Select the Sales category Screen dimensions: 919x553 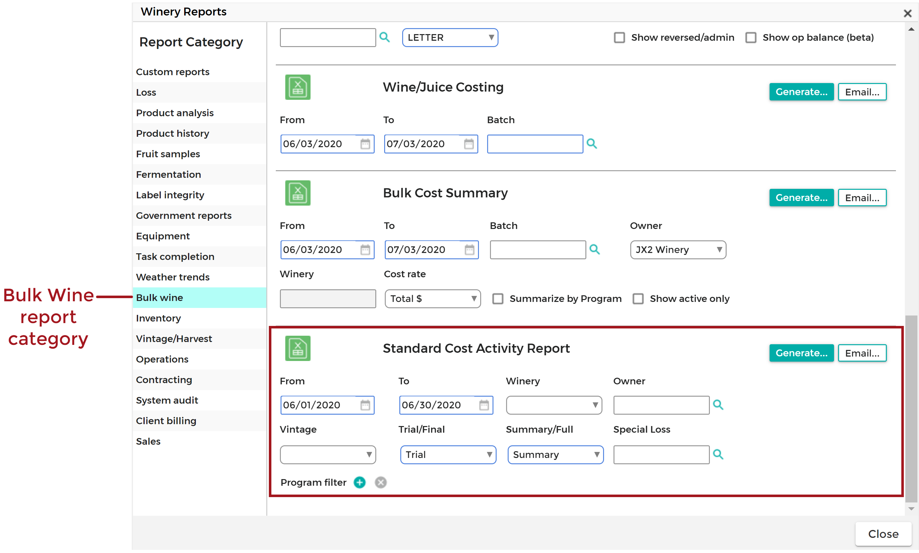199,441
